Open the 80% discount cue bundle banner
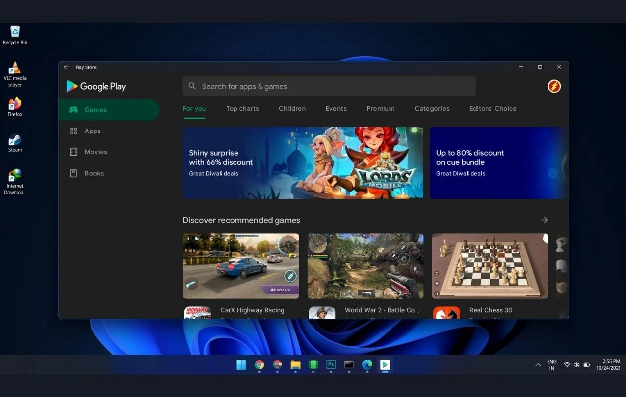Screen dimensions: 626x397 click(x=498, y=163)
